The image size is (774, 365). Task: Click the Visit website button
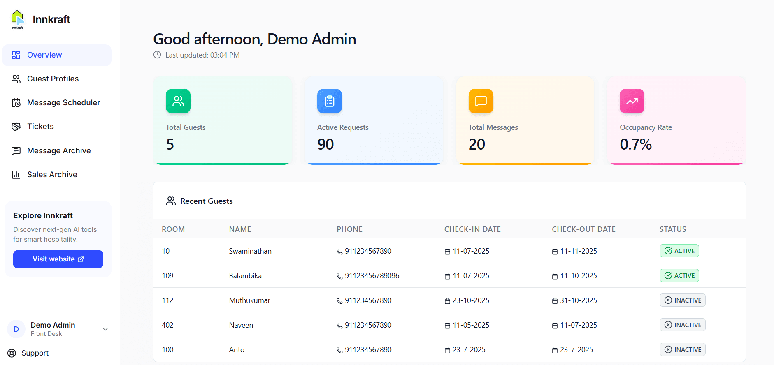(x=58, y=259)
